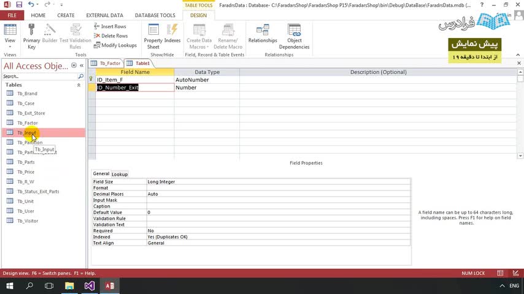Image resolution: width=524 pixels, height=294 pixels.
Task: Click the Search box in the navigation pane
Action: point(39,77)
